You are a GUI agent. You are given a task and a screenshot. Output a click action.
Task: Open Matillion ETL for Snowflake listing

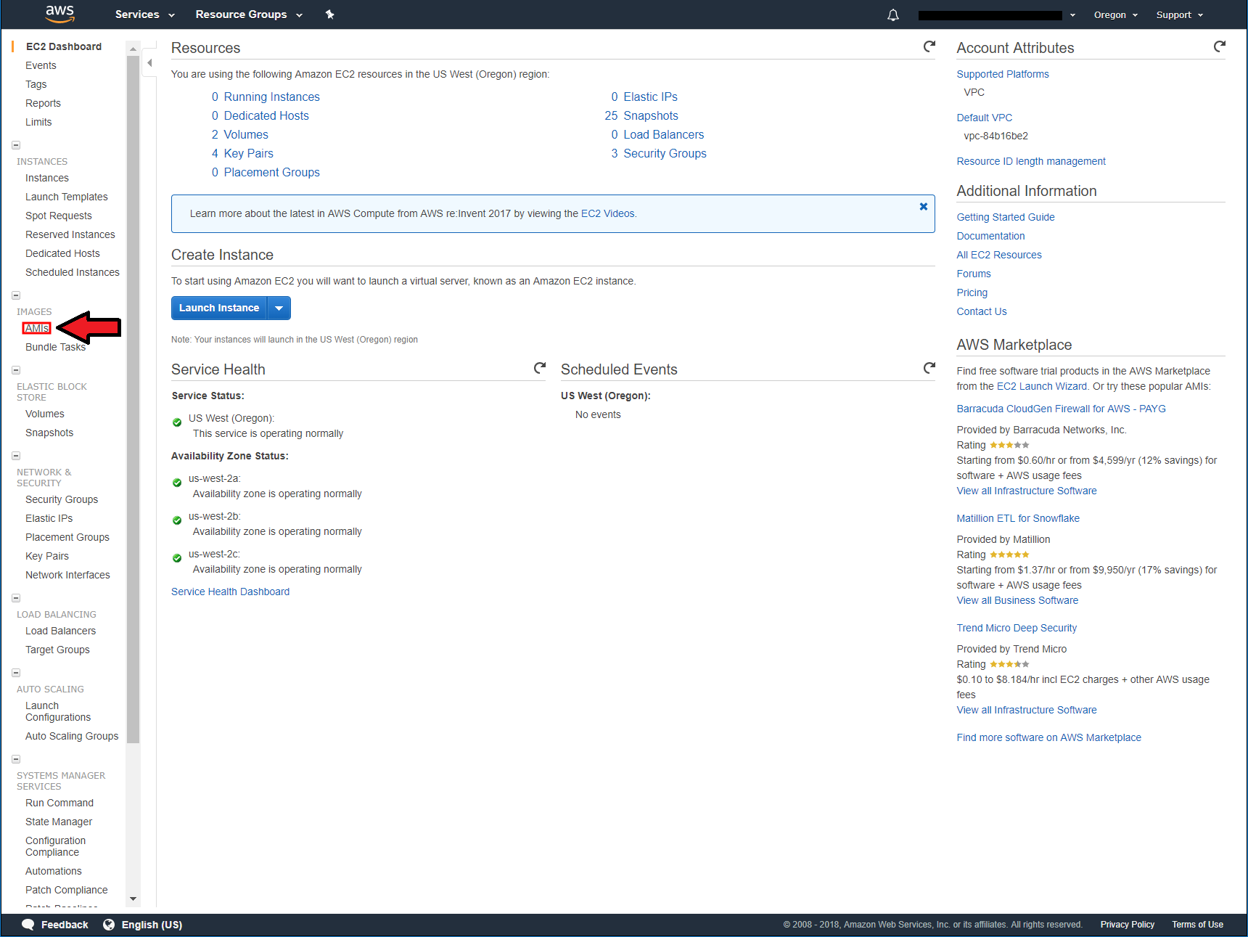[x=1018, y=518]
